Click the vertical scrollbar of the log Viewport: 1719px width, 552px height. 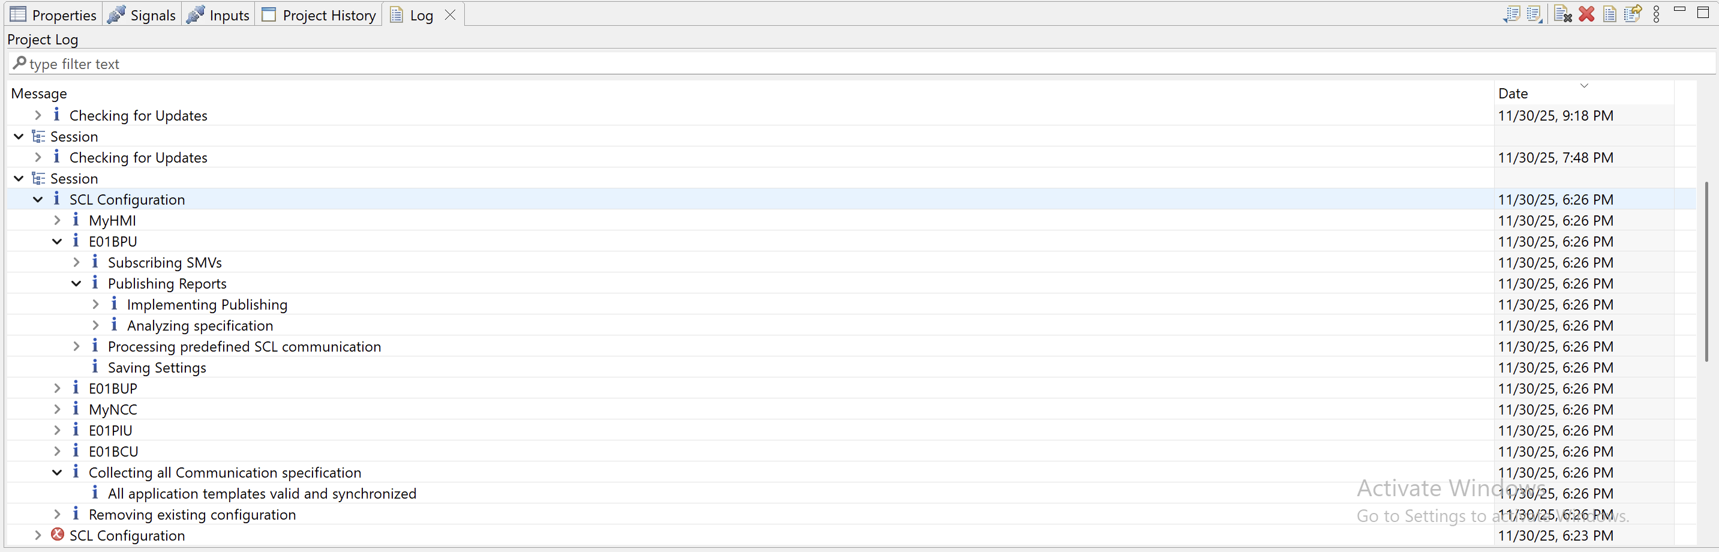click(x=1706, y=267)
